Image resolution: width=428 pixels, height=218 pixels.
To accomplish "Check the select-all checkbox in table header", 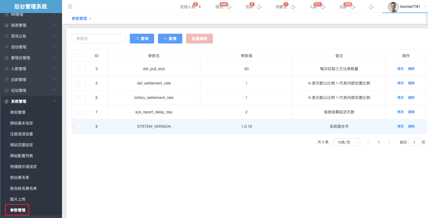I will click(x=78, y=56).
